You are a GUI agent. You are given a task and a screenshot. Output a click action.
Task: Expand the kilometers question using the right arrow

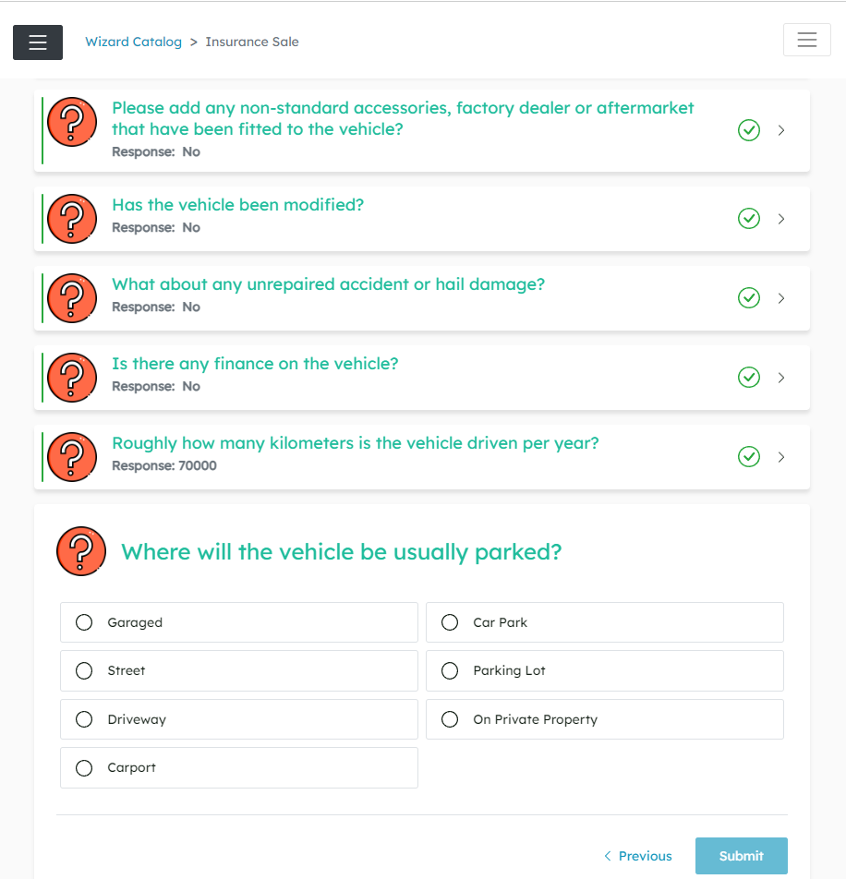coord(781,456)
